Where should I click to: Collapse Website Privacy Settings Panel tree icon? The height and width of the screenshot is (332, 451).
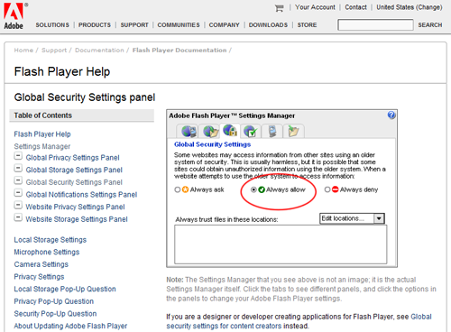coord(18,205)
